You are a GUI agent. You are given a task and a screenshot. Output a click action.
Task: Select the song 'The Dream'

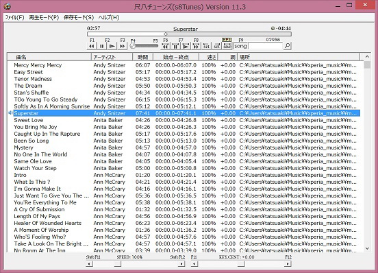pyautogui.click(x=28, y=86)
